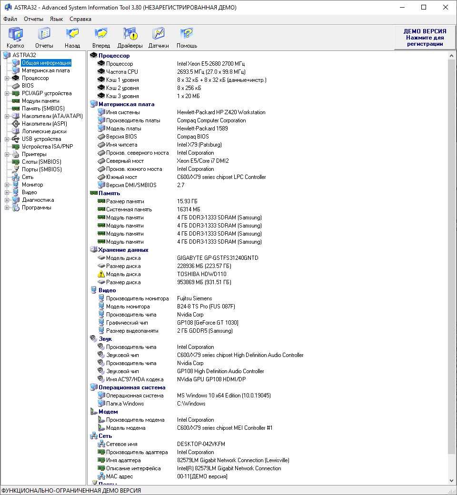457x495 pixels.
Task: Open the Драйверы toolbar icon
Action: [x=130, y=34]
